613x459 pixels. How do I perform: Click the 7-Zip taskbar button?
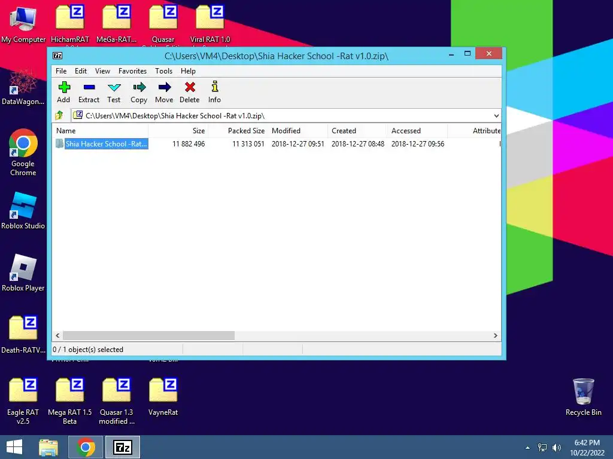(x=122, y=447)
